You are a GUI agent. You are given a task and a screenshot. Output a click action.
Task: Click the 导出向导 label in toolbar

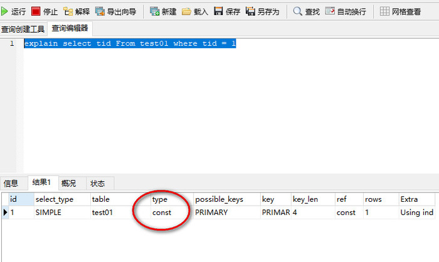click(122, 12)
